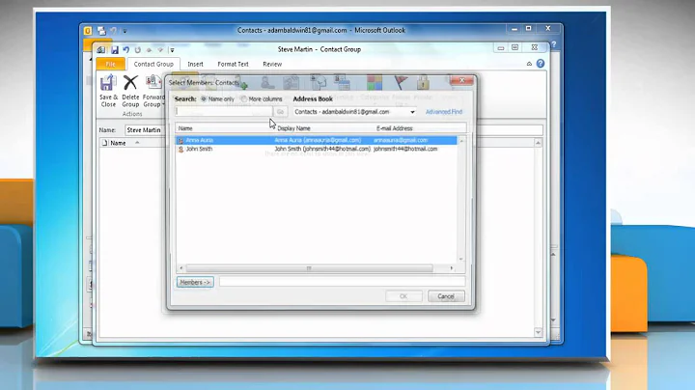Select the John Smith contact row
The image size is (695, 390).
point(316,149)
